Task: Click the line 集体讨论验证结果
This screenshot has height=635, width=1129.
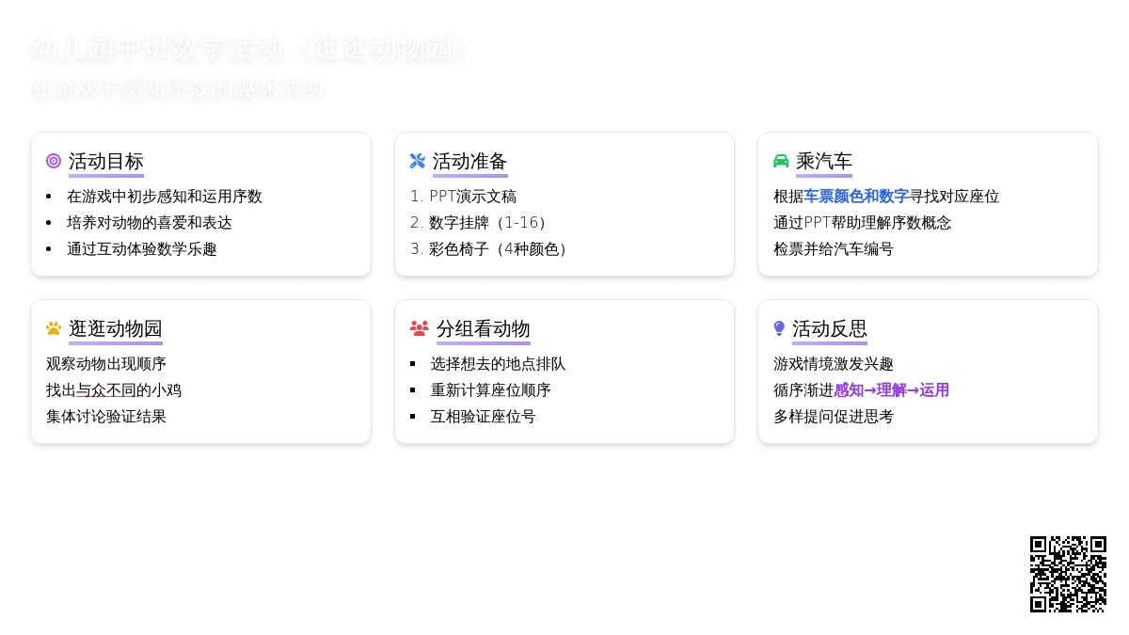Action: [x=106, y=417]
